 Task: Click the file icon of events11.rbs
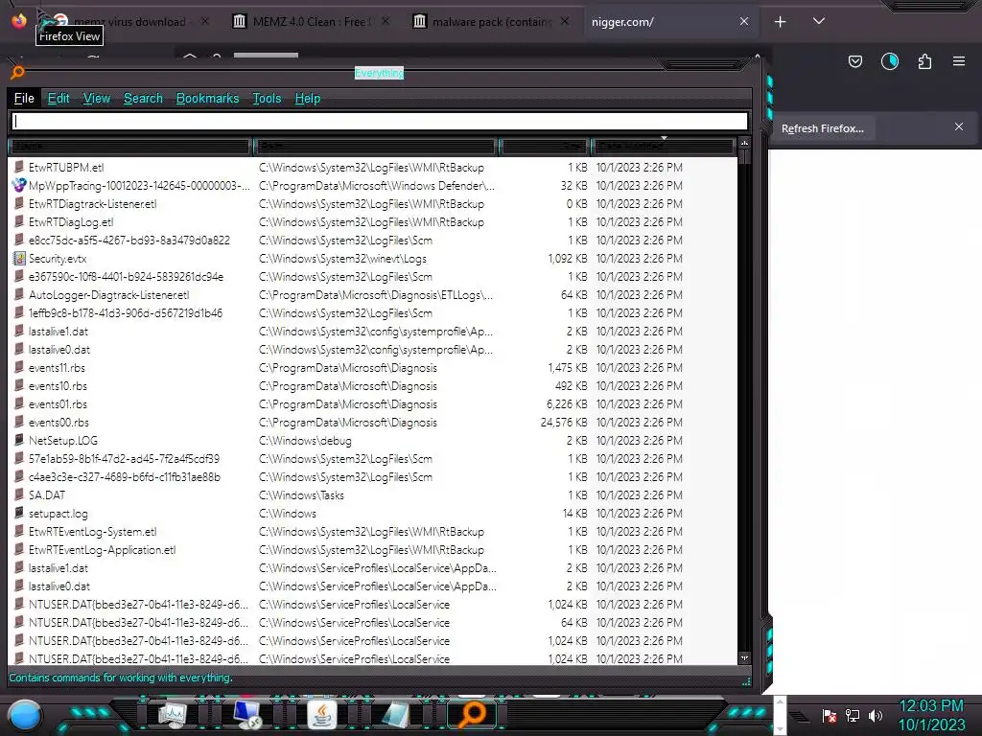pos(19,367)
